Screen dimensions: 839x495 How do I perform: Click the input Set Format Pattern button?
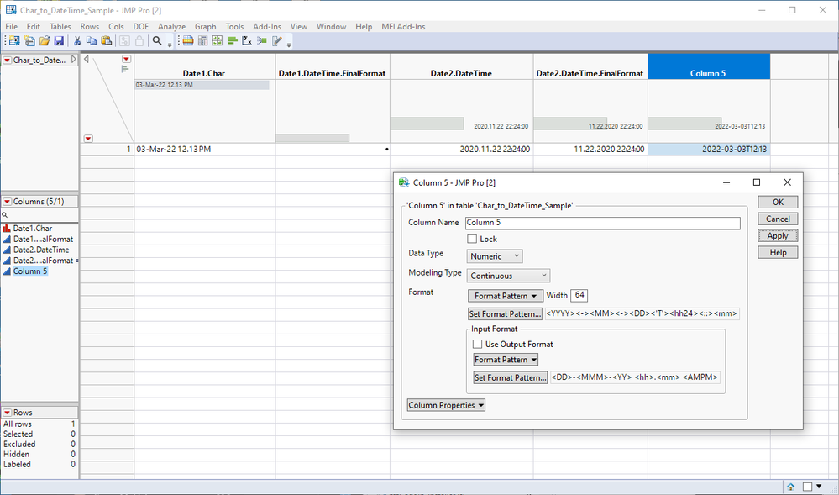pyautogui.click(x=510, y=378)
